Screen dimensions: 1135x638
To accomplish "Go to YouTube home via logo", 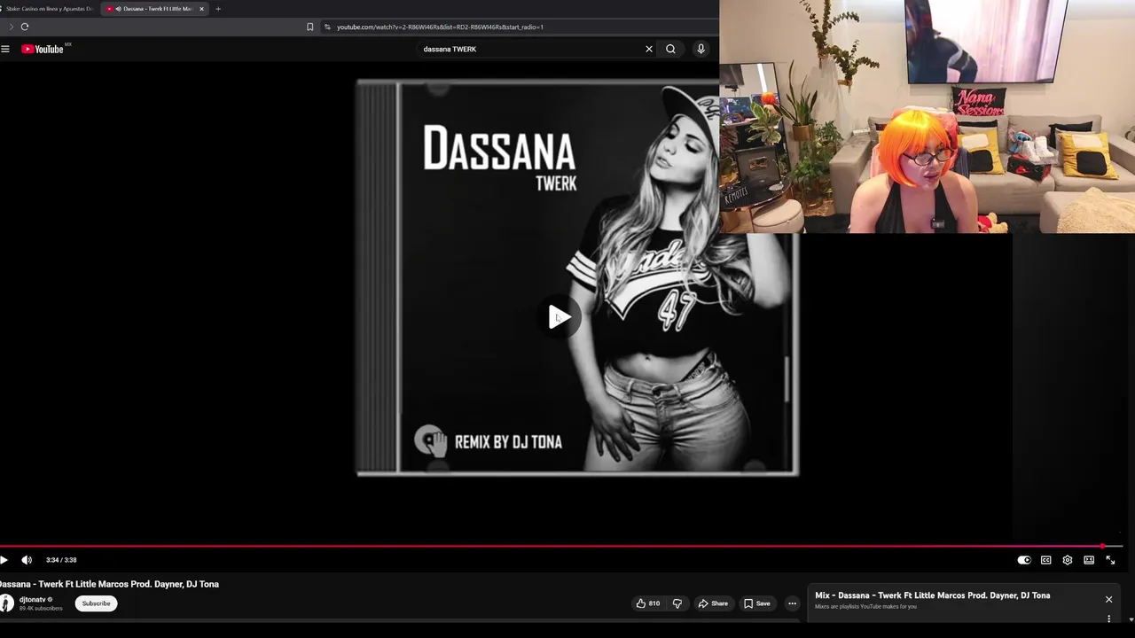I will pos(44,49).
